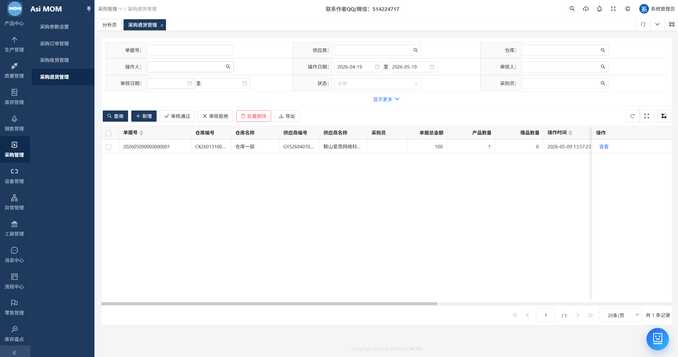Open the 零售管理 sidebar module
This screenshot has height=357, width=678.
(15, 307)
